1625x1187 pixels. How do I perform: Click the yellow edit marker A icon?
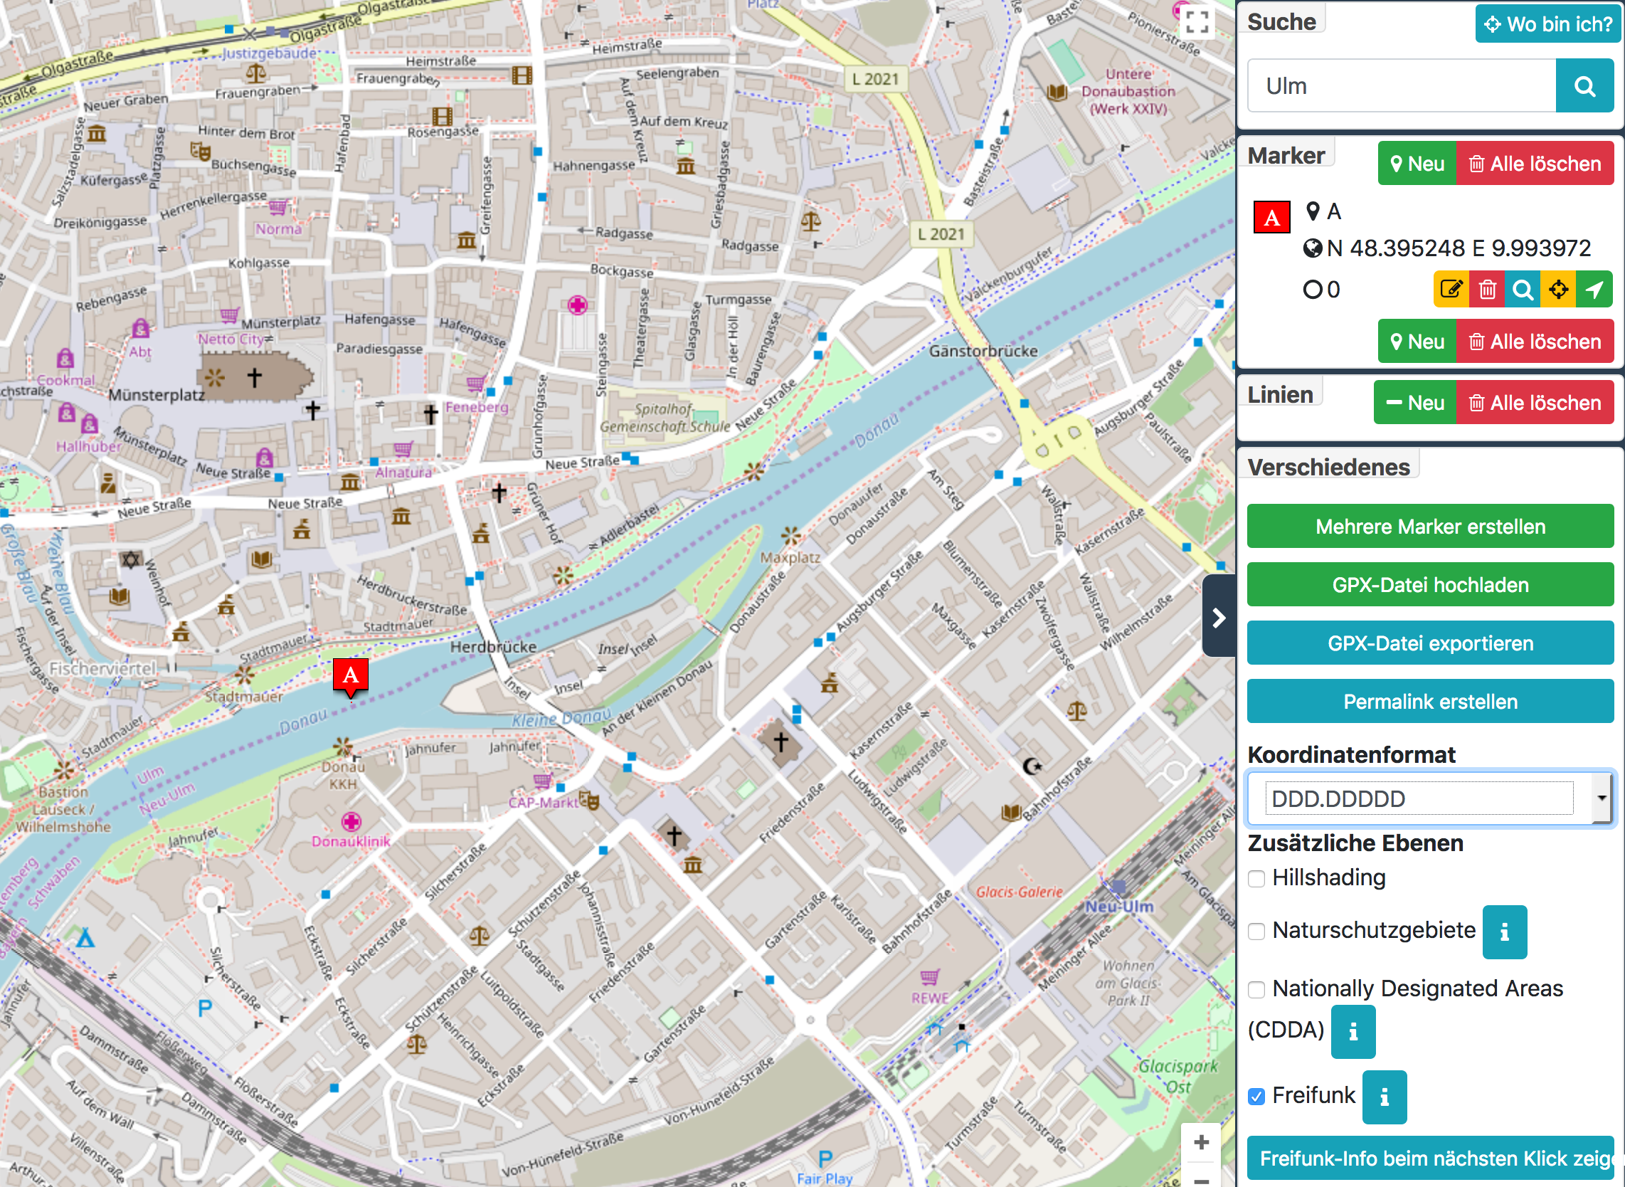1451,290
